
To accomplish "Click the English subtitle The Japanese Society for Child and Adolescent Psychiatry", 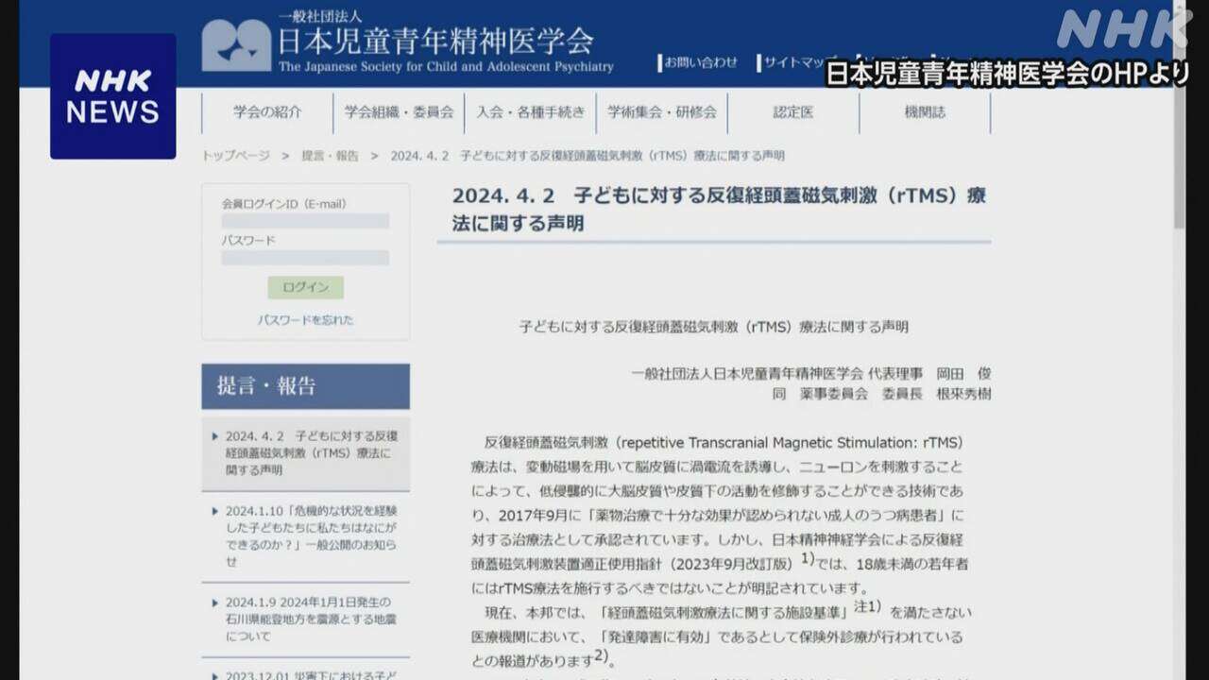I will [x=446, y=67].
